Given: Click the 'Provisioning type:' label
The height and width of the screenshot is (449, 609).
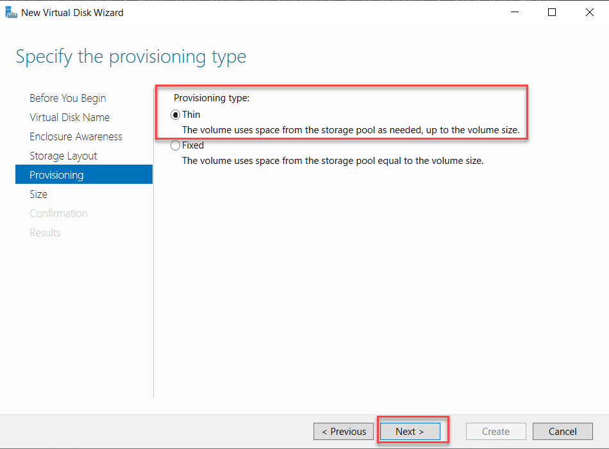Looking at the screenshot, I should 212,98.
